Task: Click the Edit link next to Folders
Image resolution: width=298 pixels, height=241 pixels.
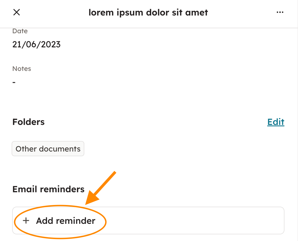Action: coord(276,122)
